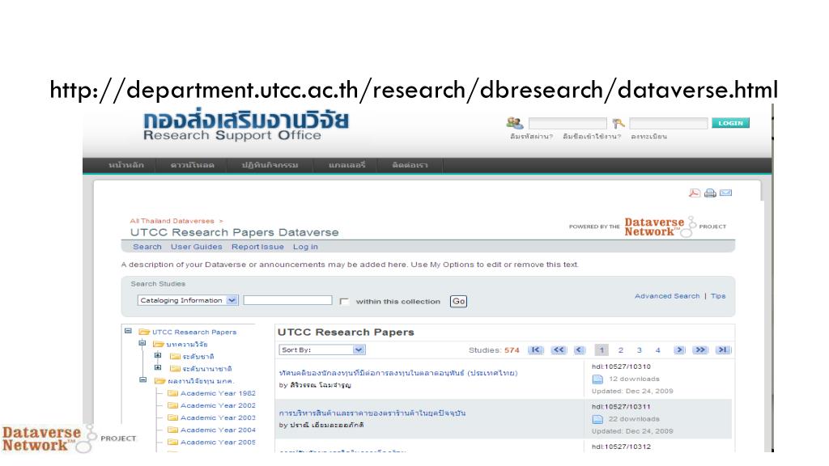Click folder icon for Academic Year 2004

(172, 430)
